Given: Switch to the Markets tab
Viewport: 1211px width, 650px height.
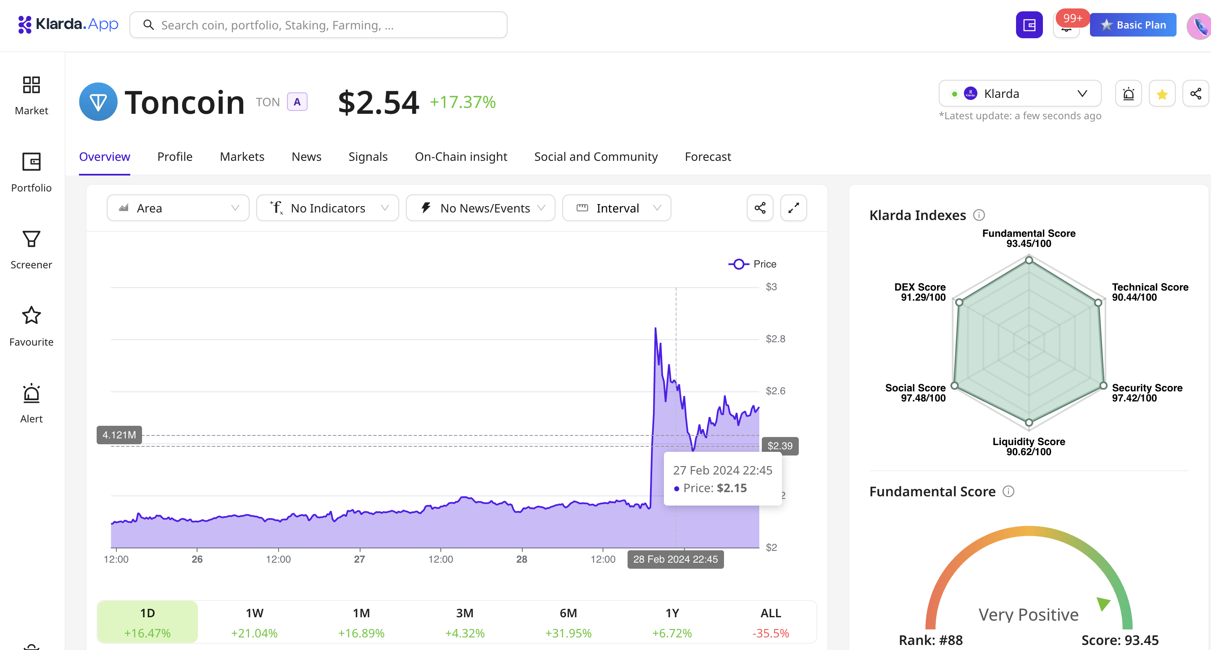Looking at the screenshot, I should (242, 157).
